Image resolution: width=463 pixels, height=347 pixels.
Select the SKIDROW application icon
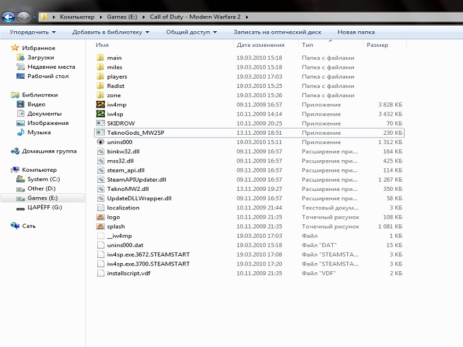coord(100,123)
